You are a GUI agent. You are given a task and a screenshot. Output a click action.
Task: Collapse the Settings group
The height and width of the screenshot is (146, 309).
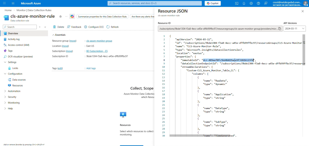point(5,62)
